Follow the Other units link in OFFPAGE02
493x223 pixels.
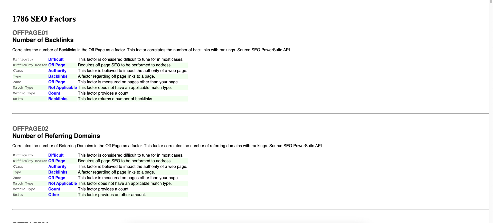click(54, 195)
